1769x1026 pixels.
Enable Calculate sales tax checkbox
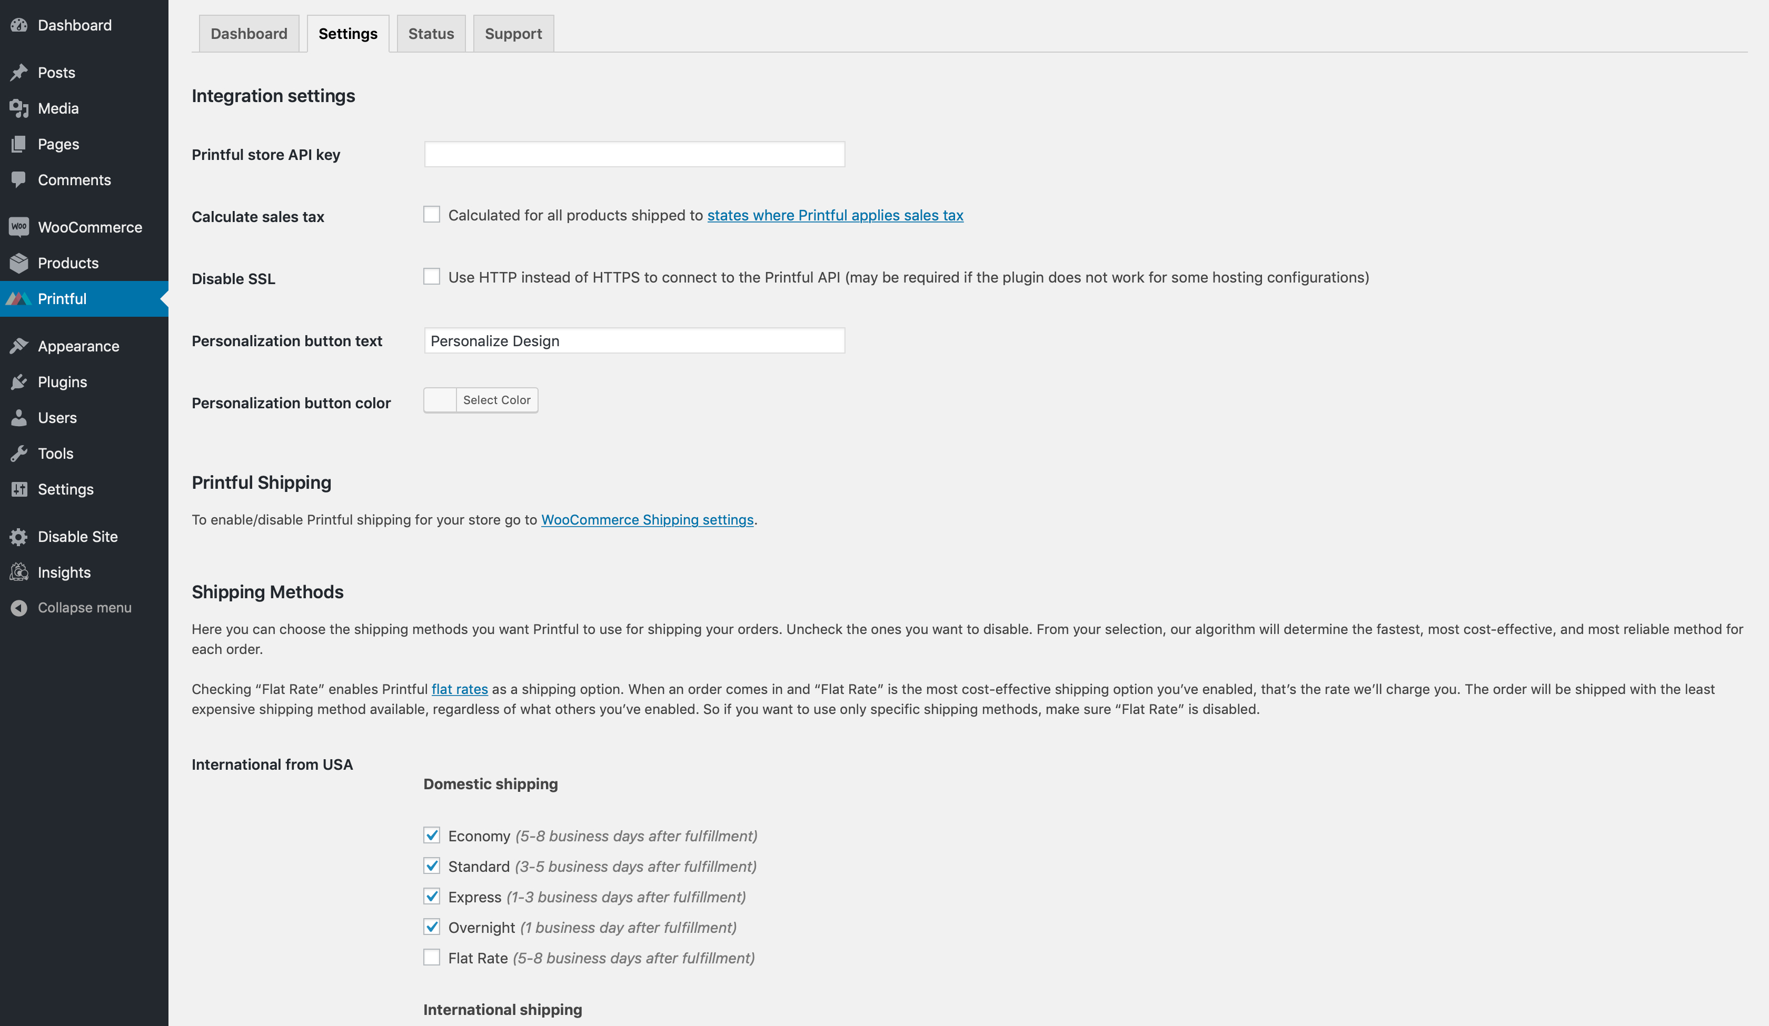tap(431, 215)
